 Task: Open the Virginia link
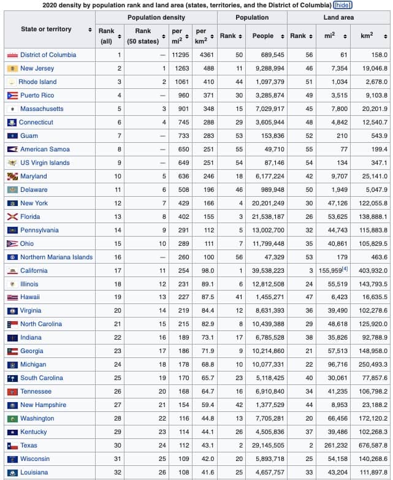[30, 310]
